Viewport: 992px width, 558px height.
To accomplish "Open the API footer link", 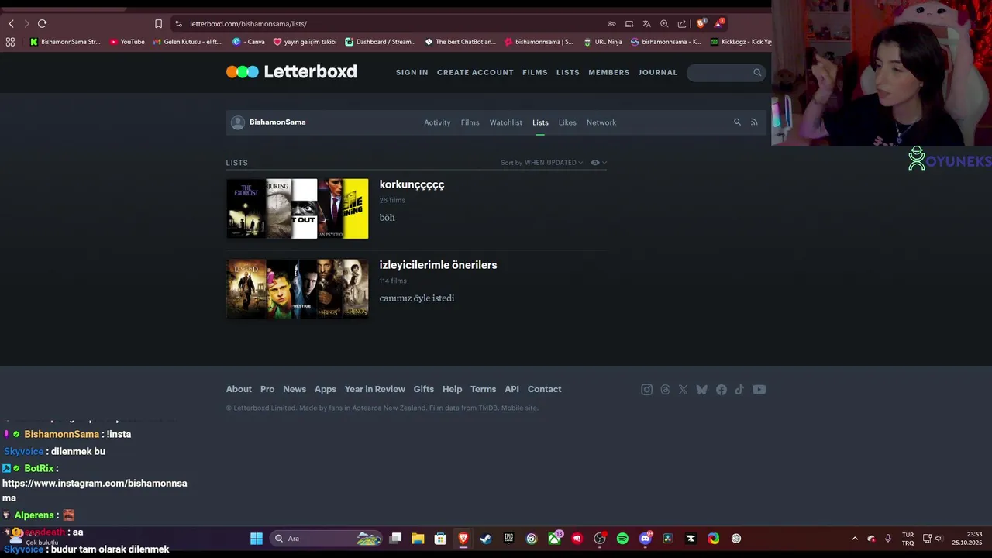I will (512, 389).
